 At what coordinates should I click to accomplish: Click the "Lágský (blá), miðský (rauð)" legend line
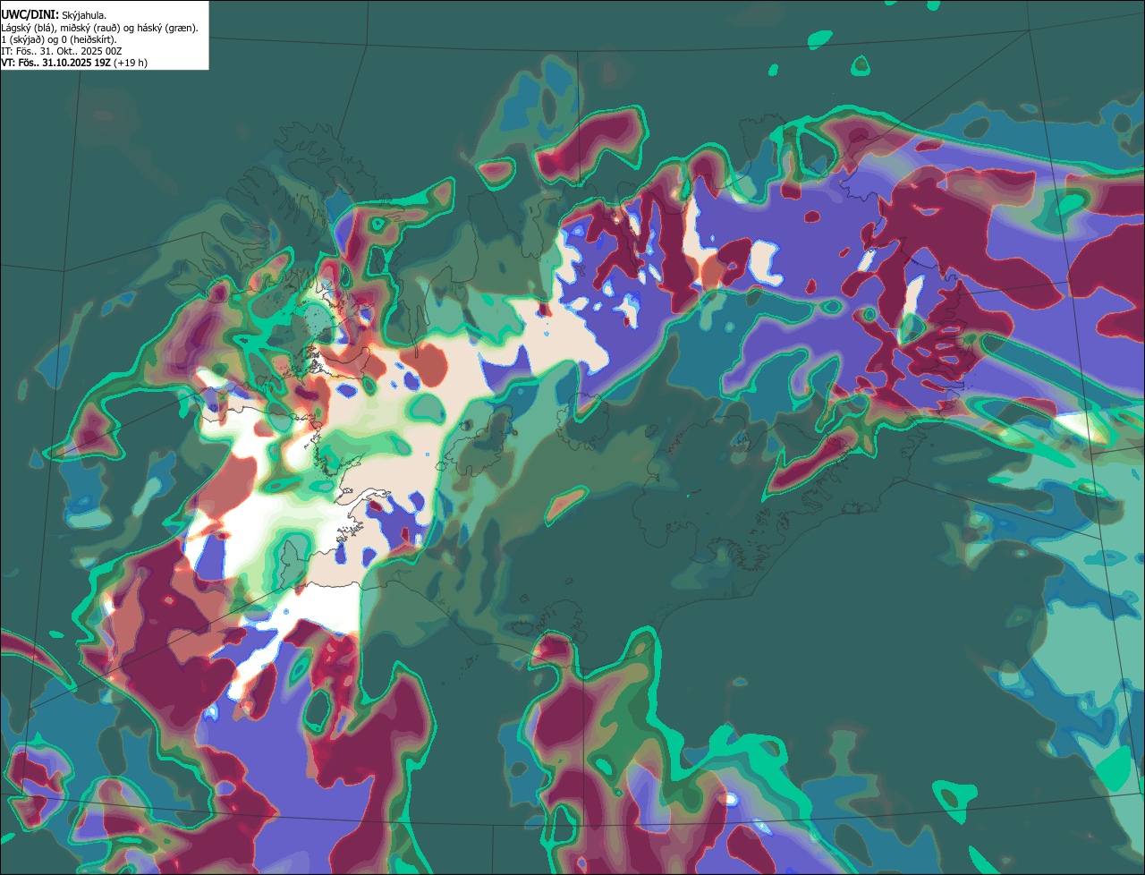100,28
